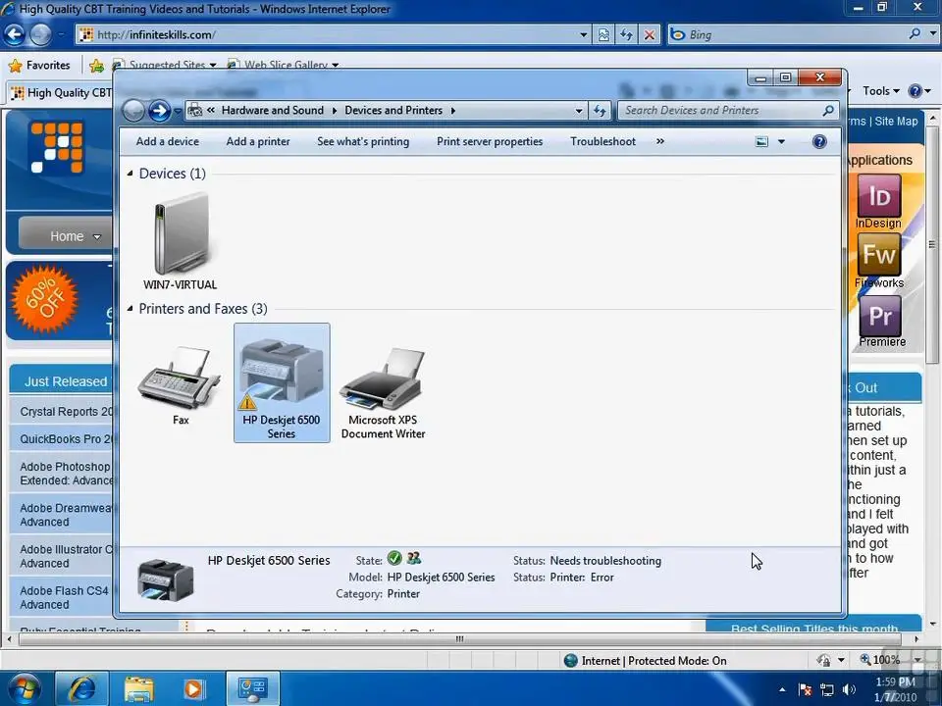Click the IE stop loading icon
942x706 pixels.
click(x=650, y=35)
